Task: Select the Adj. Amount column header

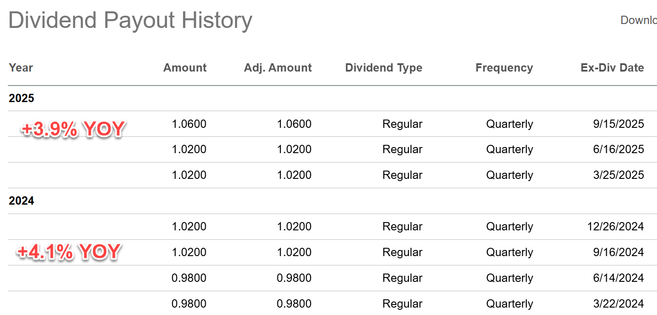Action: click(278, 68)
